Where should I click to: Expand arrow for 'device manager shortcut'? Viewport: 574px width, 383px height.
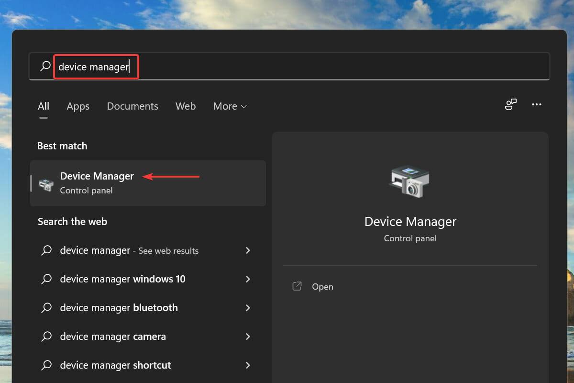pos(248,365)
